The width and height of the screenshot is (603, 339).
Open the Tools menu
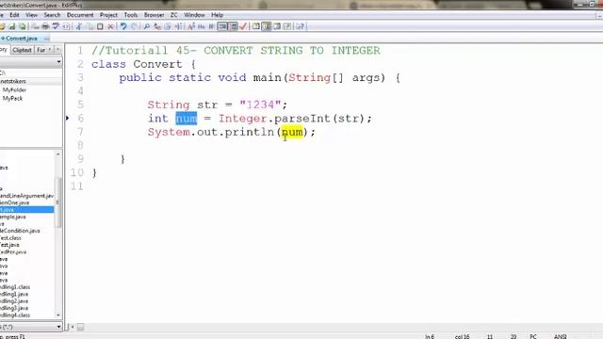point(131,15)
